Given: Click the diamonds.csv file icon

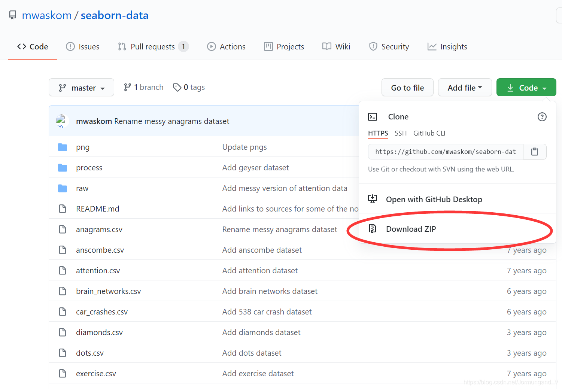Looking at the screenshot, I should (63, 332).
